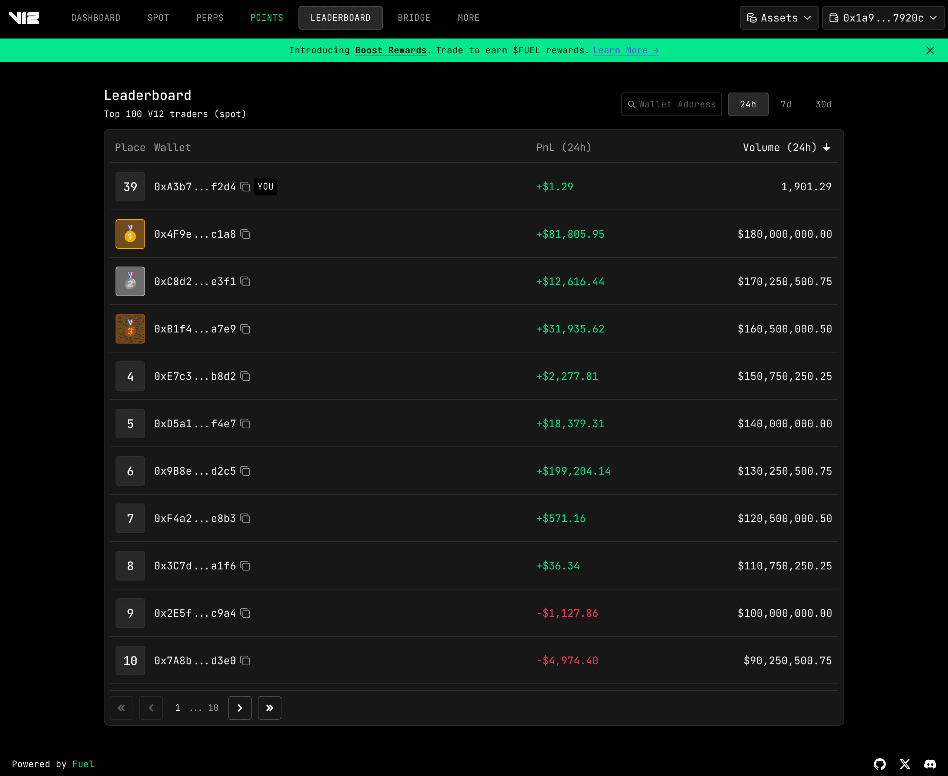Click volume value 1,901.29
This screenshot has width=948, height=776.
tap(806, 186)
